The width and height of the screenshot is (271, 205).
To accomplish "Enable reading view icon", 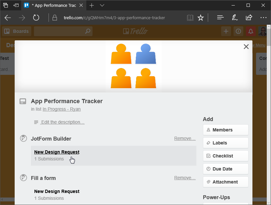I will (x=190, y=18).
